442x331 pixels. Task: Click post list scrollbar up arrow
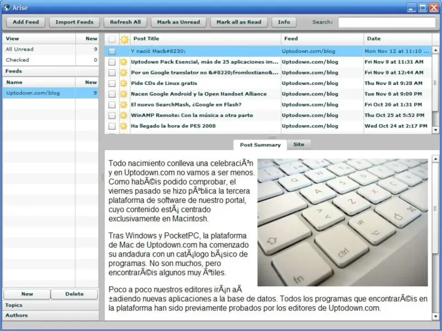[435, 50]
